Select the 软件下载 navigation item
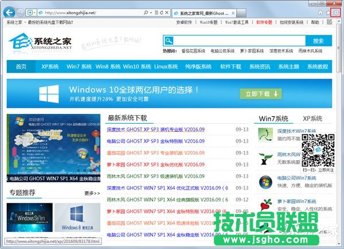 [230, 66]
